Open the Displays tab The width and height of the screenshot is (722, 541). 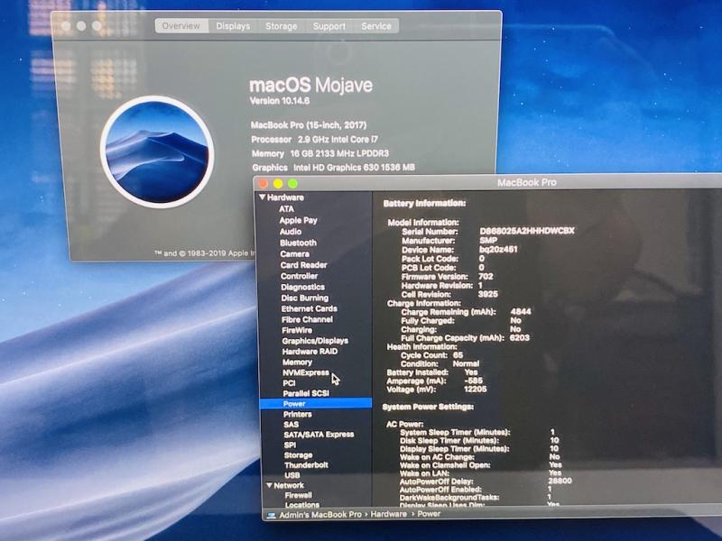[233, 26]
